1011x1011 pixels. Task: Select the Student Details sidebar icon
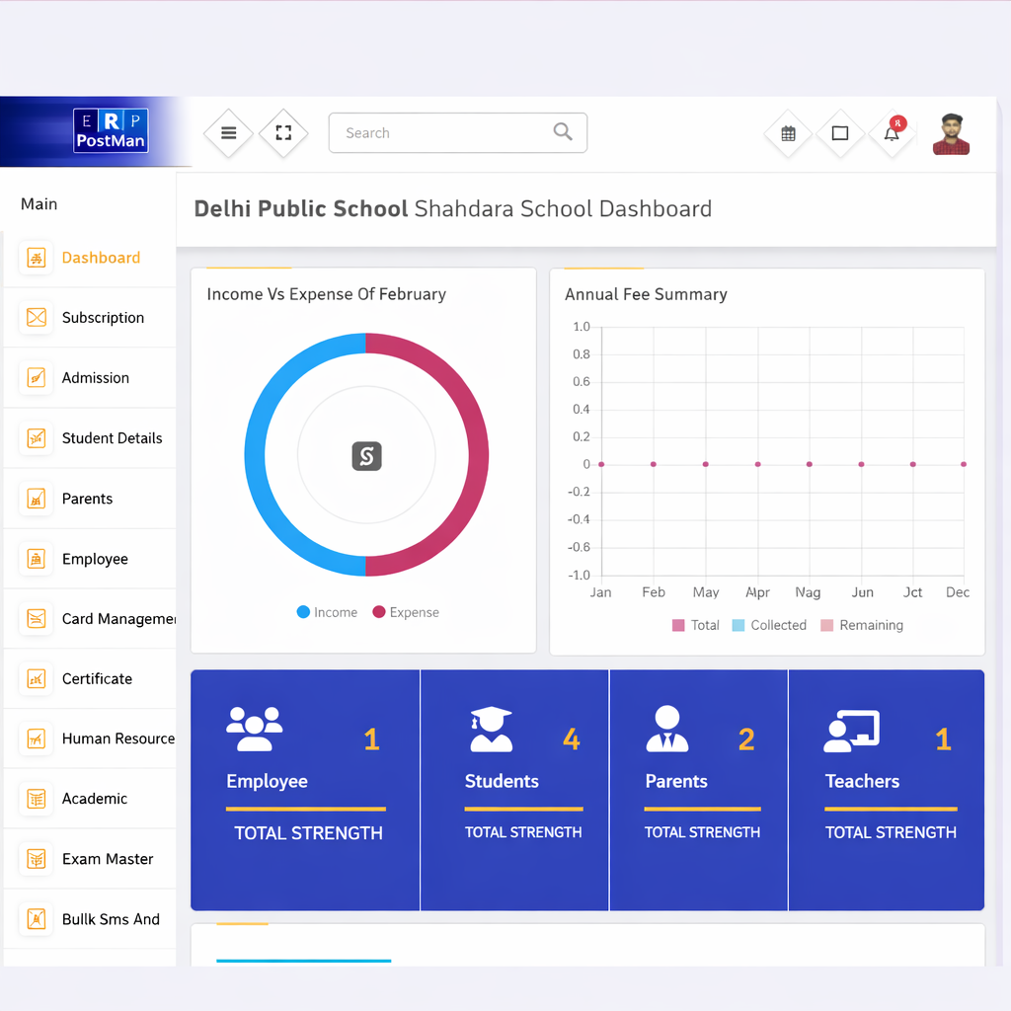coord(37,437)
